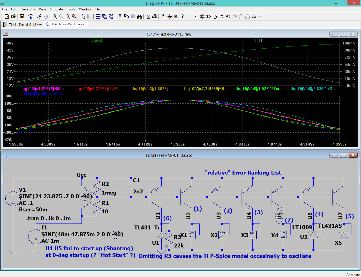Open the Hierarchy menu
Screen dimensions: 361x277
click(28, 9)
